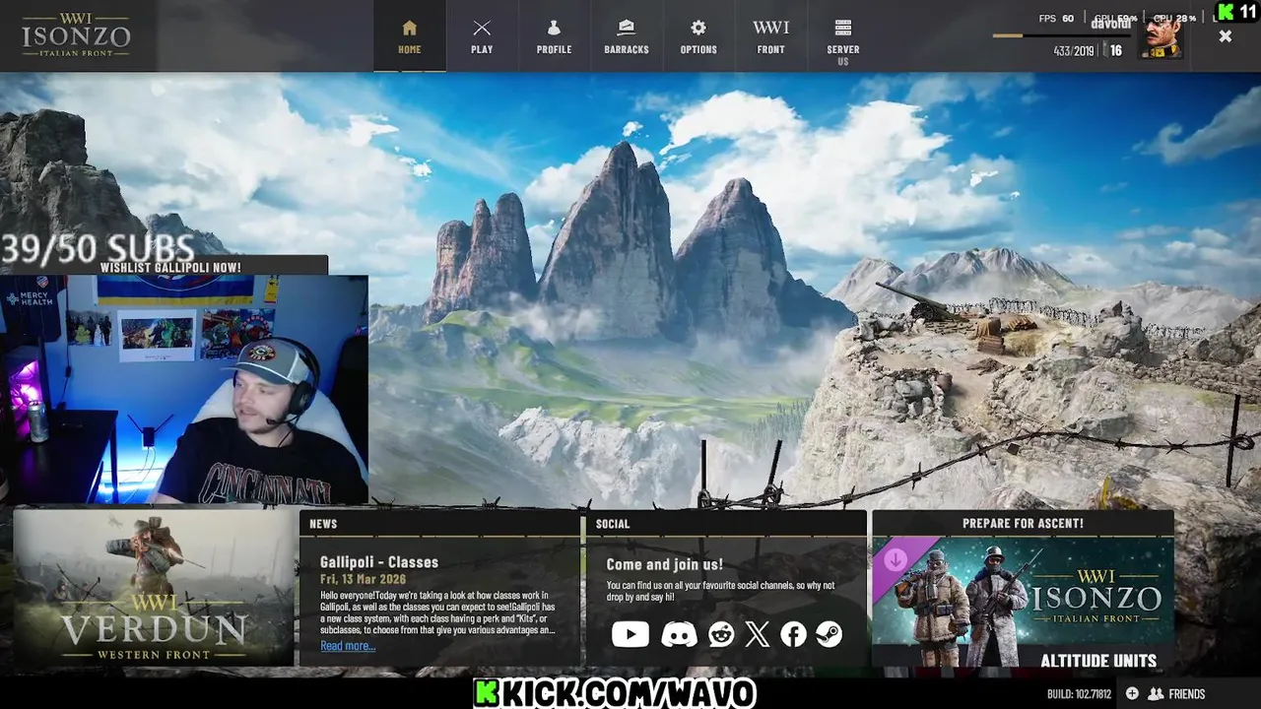Image resolution: width=1261 pixels, height=709 pixels.
Task: Open the Play menu tab
Action: coord(482,36)
